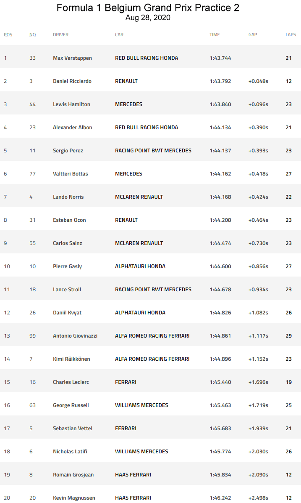This screenshot has height=503, width=301.
Task: Click the CAR column header
Action: (119, 35)
